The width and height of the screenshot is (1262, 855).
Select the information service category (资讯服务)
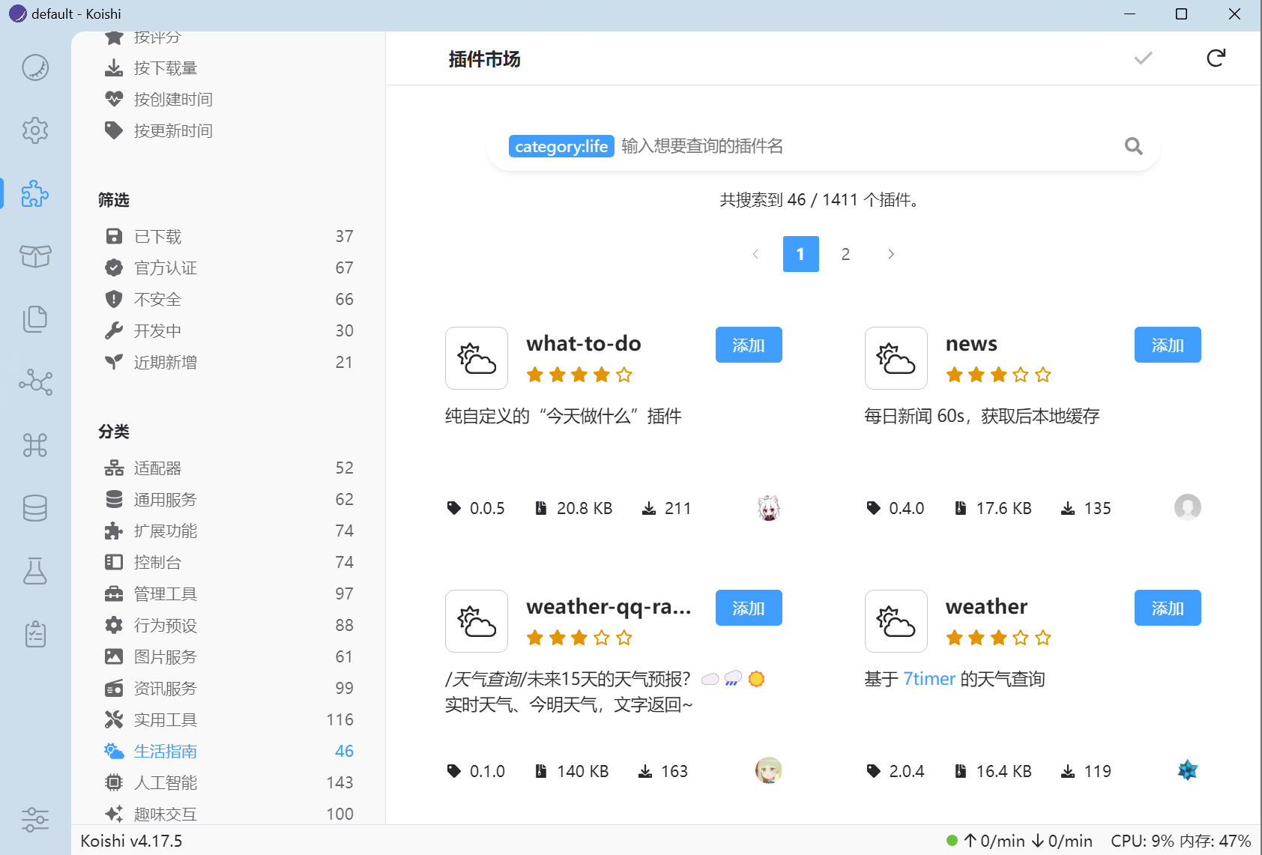[229, 689]
